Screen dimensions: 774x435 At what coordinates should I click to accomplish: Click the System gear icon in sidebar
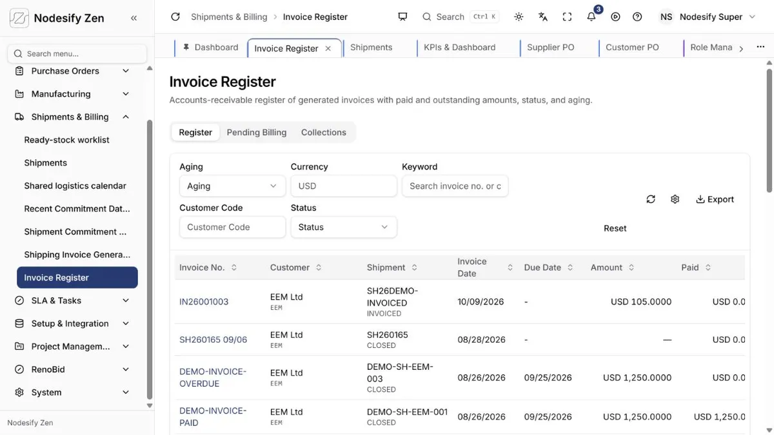coord(19,392)
